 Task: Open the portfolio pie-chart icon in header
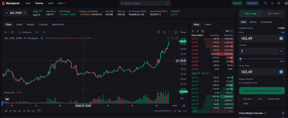(x=265, y=3)
